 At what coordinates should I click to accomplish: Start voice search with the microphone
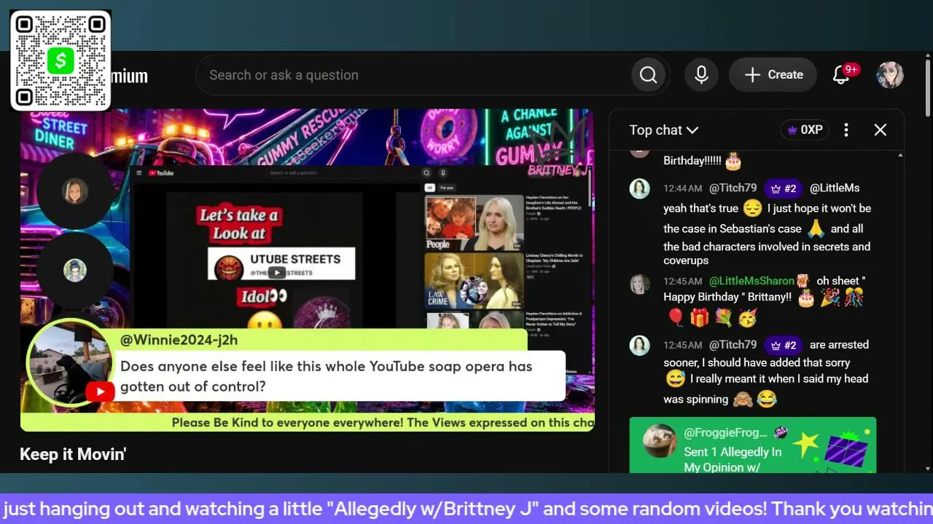pos(701,75)
